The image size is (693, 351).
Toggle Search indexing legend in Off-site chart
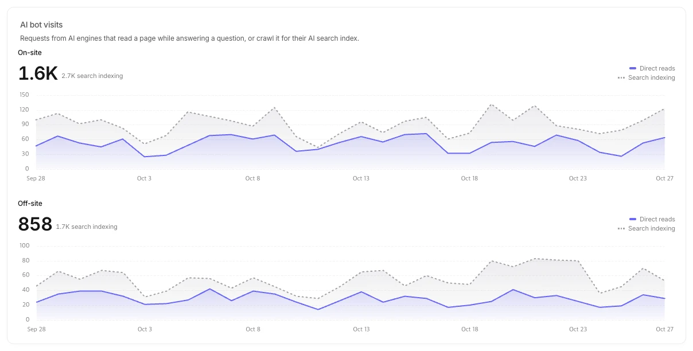[647, 228]
